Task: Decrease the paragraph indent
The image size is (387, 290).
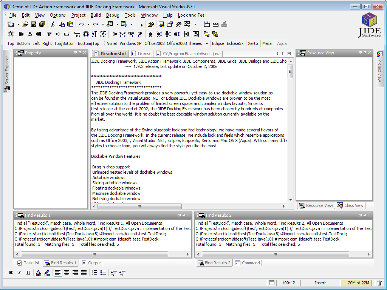Action: click(x=114, y=273)
